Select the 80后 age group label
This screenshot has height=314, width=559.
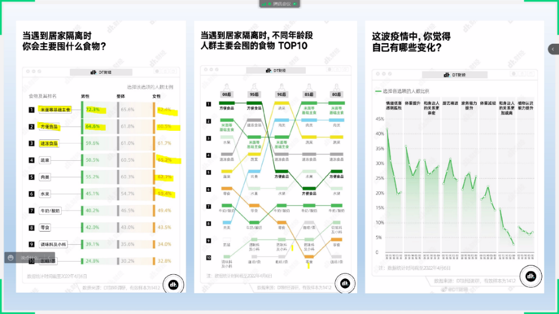coord(336,94)
